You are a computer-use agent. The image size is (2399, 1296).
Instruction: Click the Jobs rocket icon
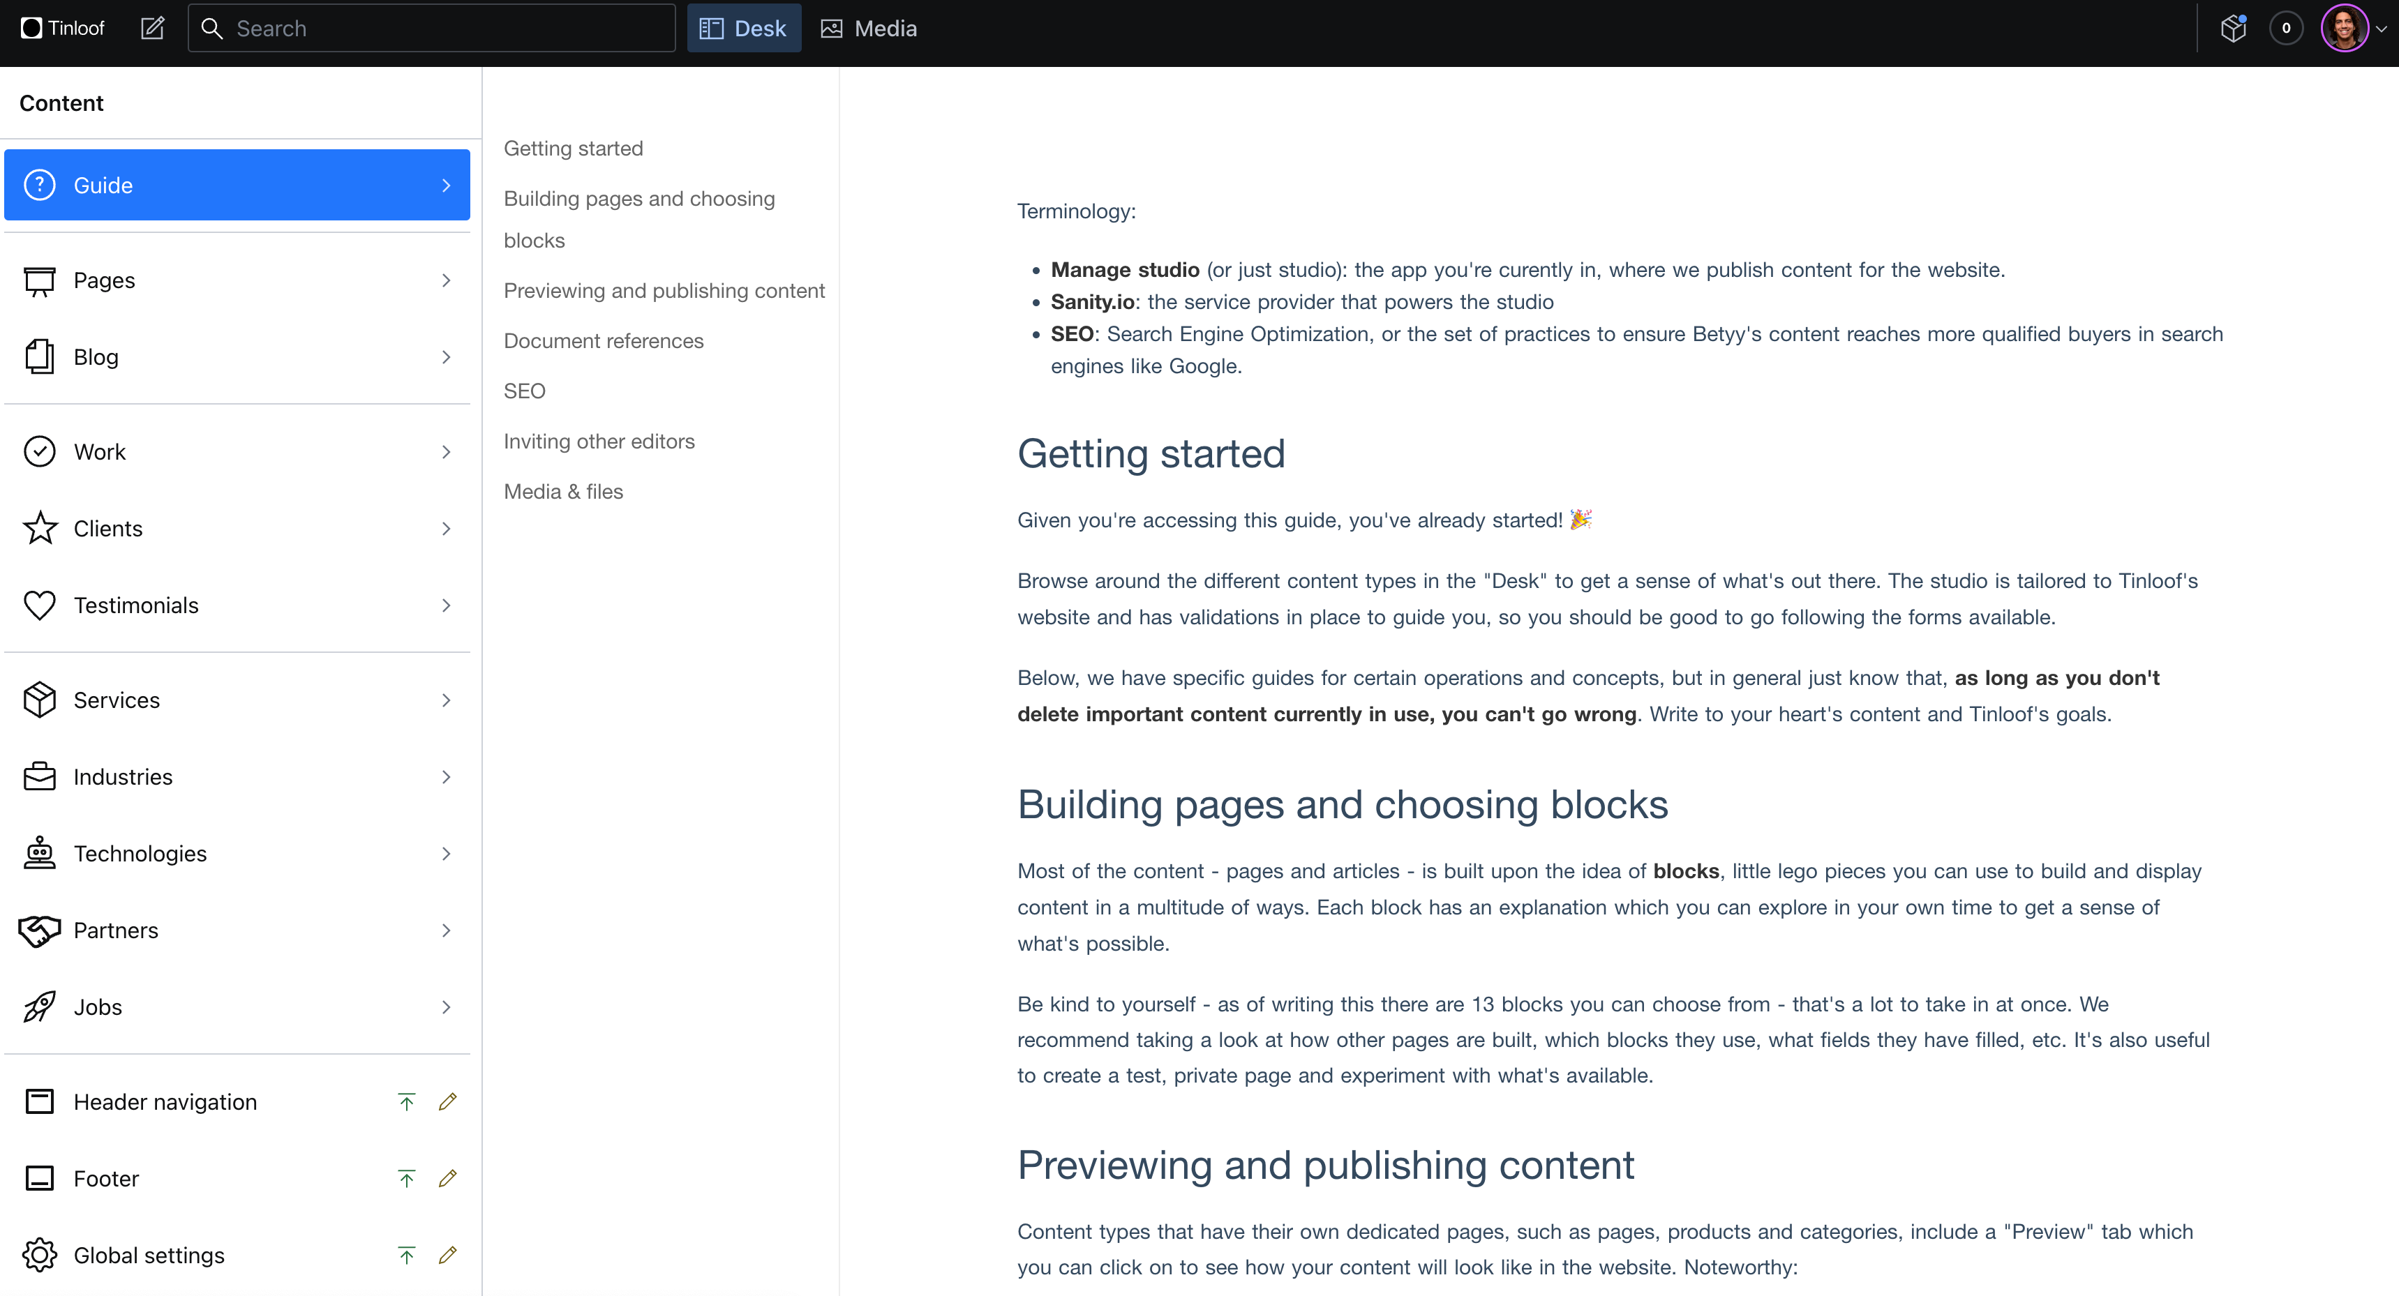39,1007
